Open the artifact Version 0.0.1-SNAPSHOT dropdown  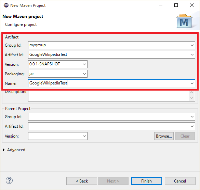84,64
